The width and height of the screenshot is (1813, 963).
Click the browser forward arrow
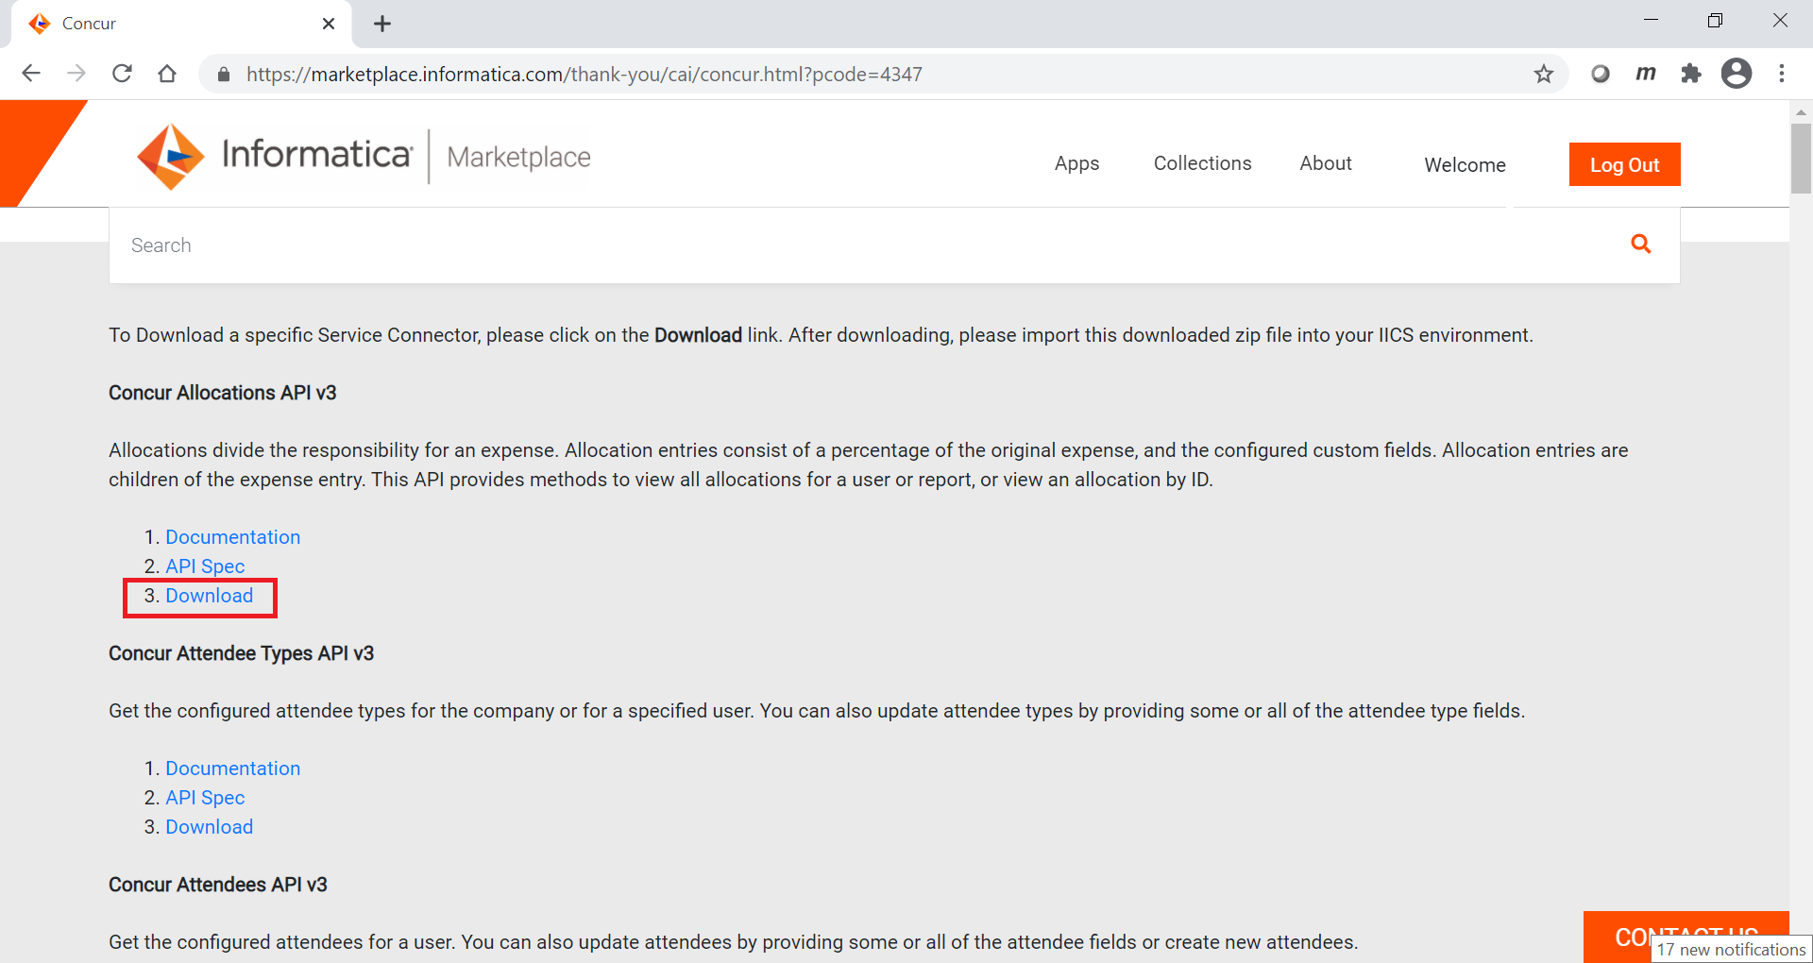[x=76, y=74]
